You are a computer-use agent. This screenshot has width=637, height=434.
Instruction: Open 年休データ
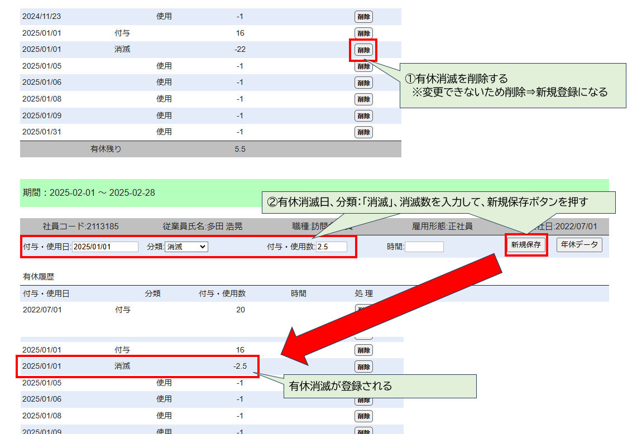(x=579, y=245)
